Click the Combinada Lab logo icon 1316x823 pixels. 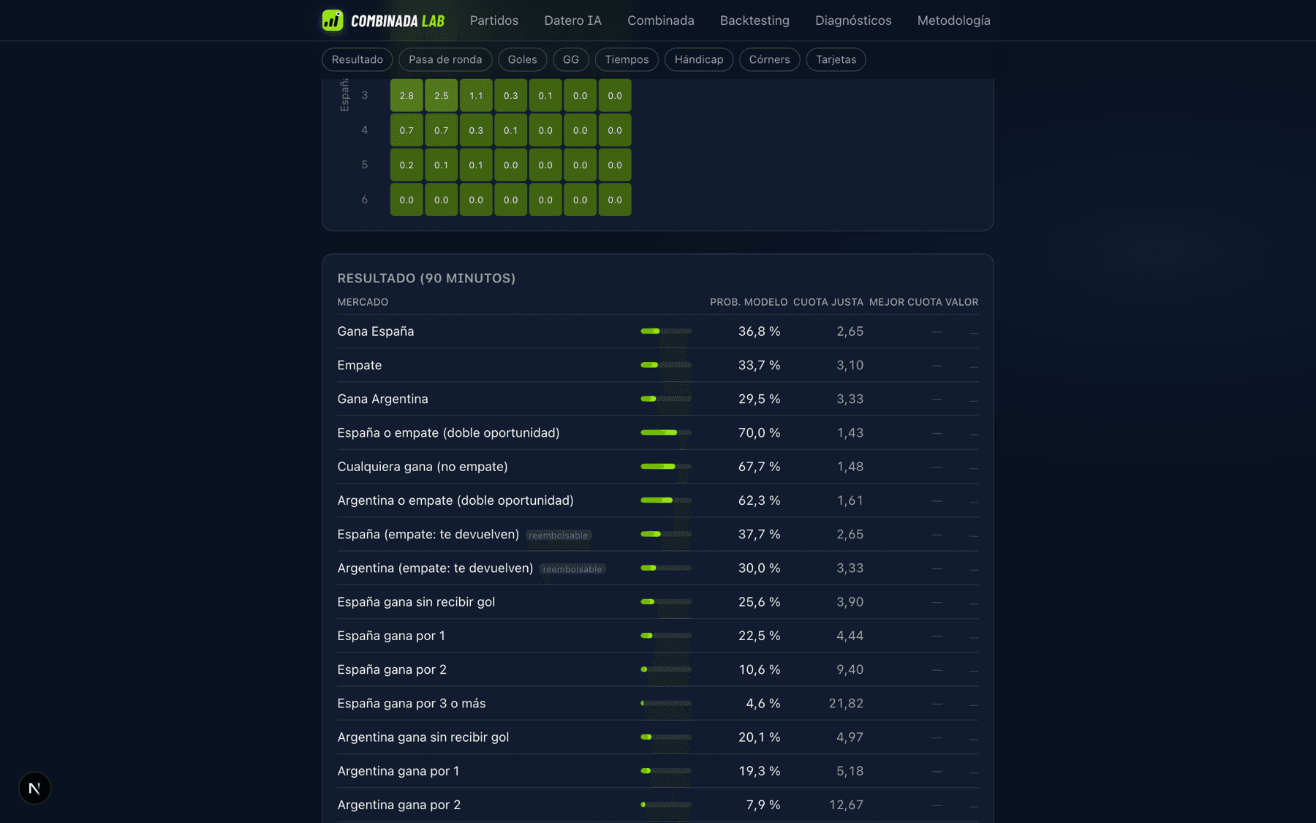click(333, 20)
